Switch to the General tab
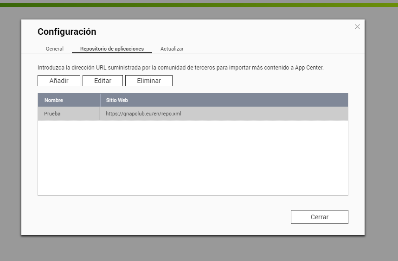The image size is (398, 261). (x=55, y=49)
